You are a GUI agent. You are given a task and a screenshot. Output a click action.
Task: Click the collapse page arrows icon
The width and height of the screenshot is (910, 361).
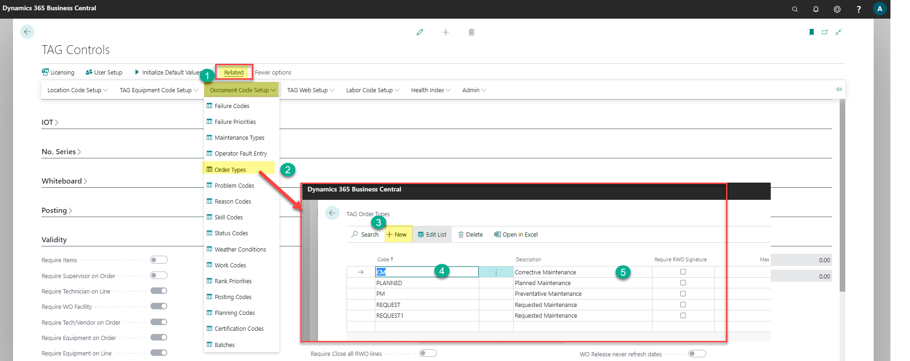[838, 32]
